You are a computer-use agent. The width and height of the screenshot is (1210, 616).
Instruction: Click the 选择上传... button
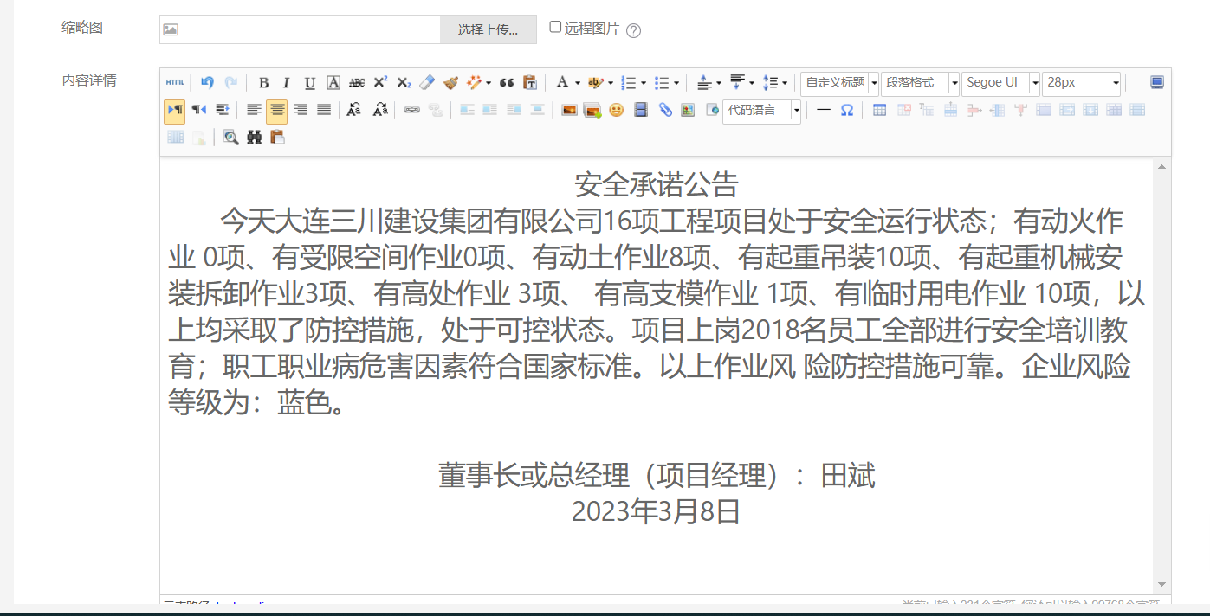pos(489,29)
